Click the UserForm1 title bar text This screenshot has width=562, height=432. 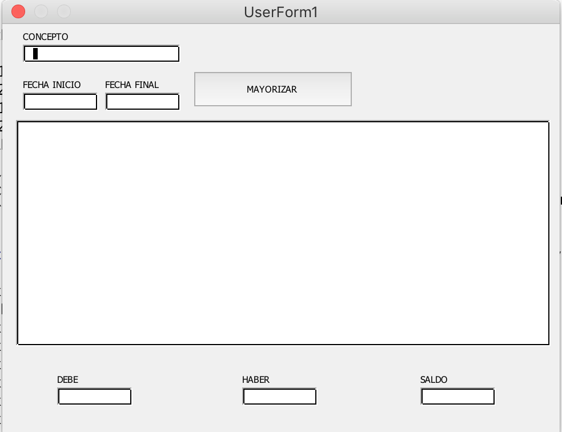point(280,11)
